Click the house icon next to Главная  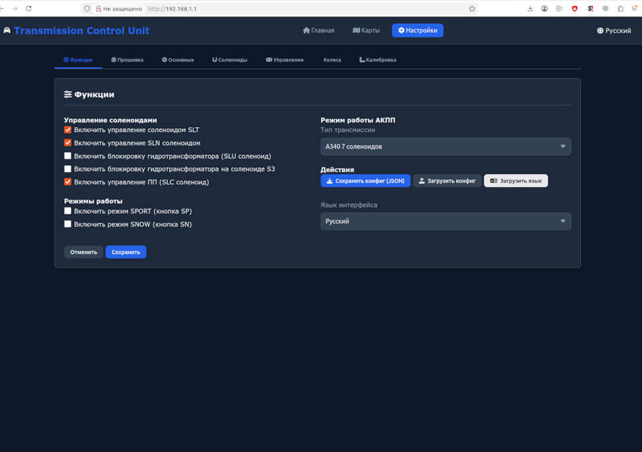[306, 29]
